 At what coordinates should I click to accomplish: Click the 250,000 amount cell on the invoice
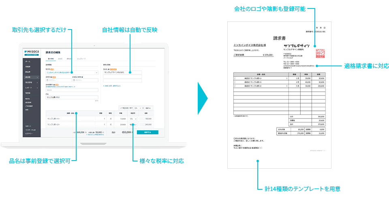click(x=318, y=86)
